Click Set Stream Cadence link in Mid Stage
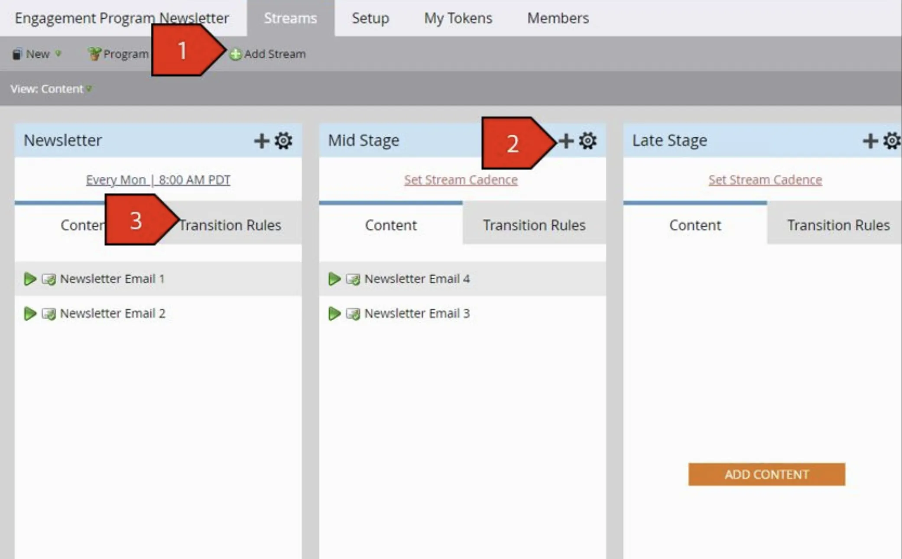The image size is (902, 559). (461, 180)
